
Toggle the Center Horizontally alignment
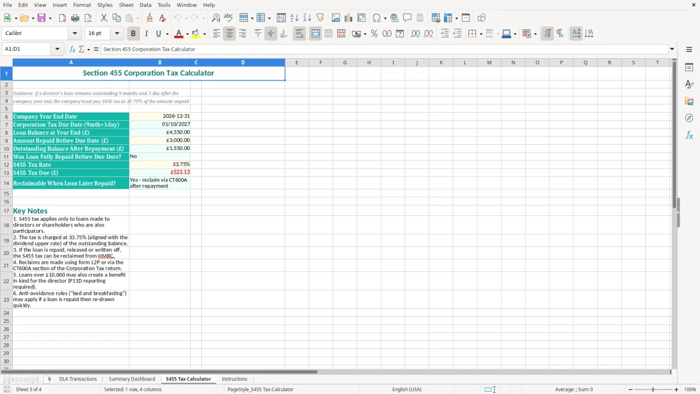click(x=229, y=34)
